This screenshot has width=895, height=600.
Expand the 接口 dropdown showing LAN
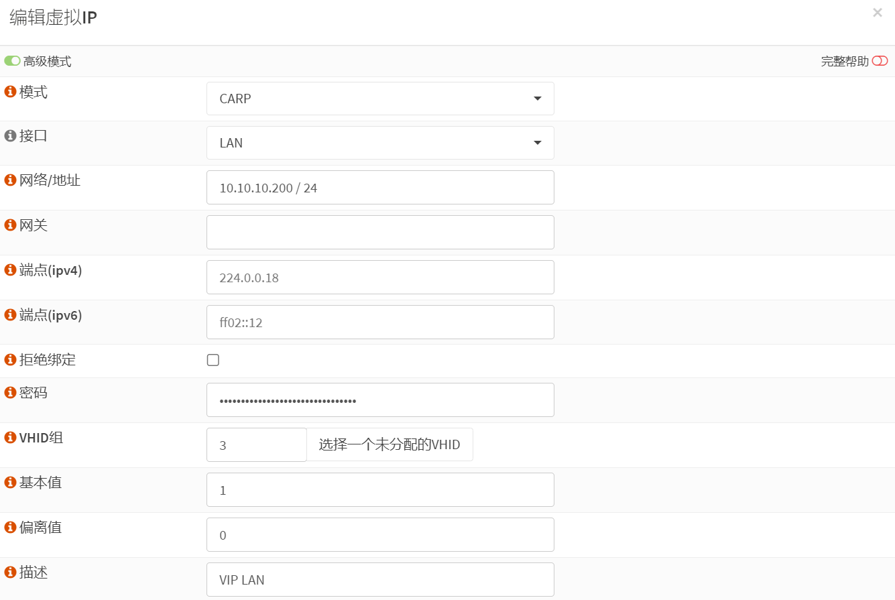(380, 143)
